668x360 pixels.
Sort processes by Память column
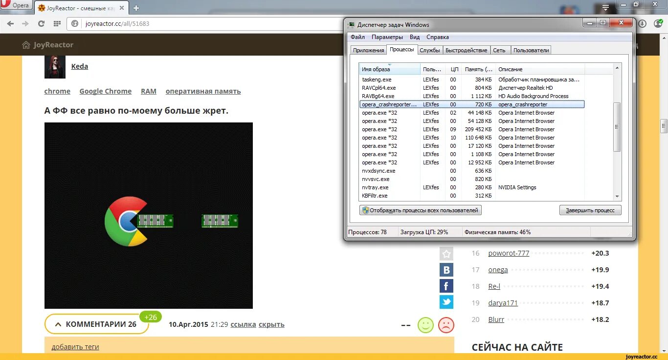(478, 69)
